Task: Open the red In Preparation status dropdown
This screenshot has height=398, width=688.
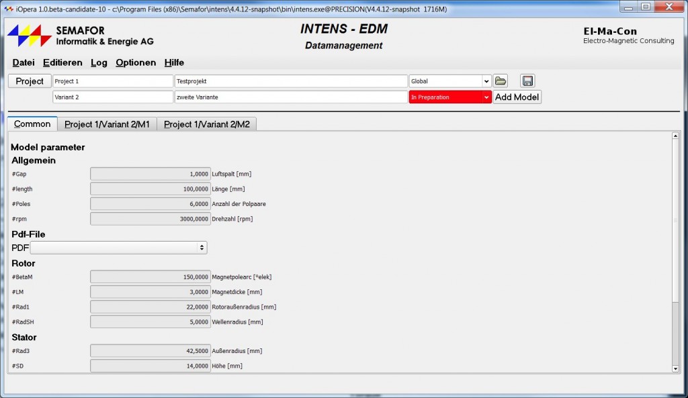Action: coord(449,97)
